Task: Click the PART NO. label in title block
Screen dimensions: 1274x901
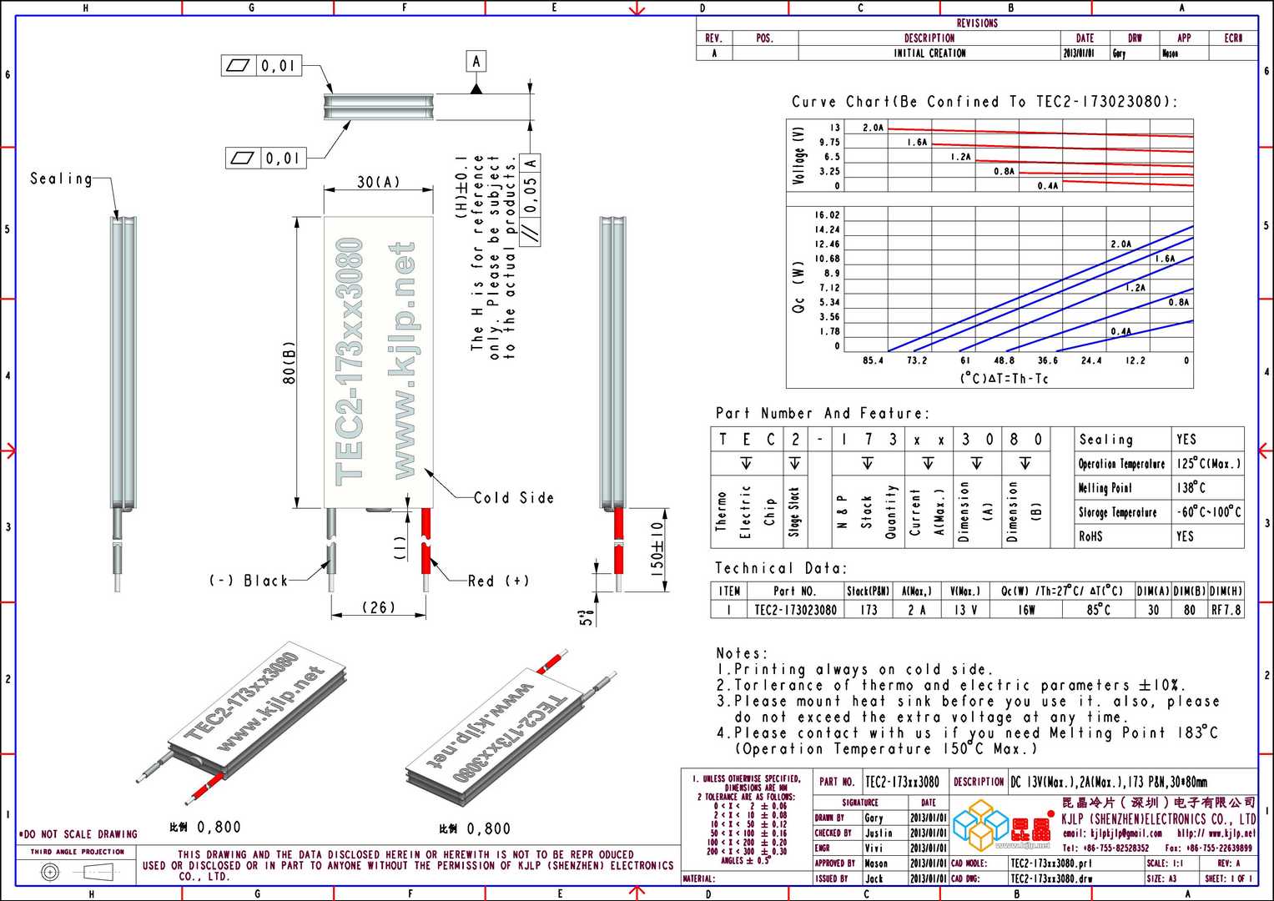Action: (x=837, y=782)
